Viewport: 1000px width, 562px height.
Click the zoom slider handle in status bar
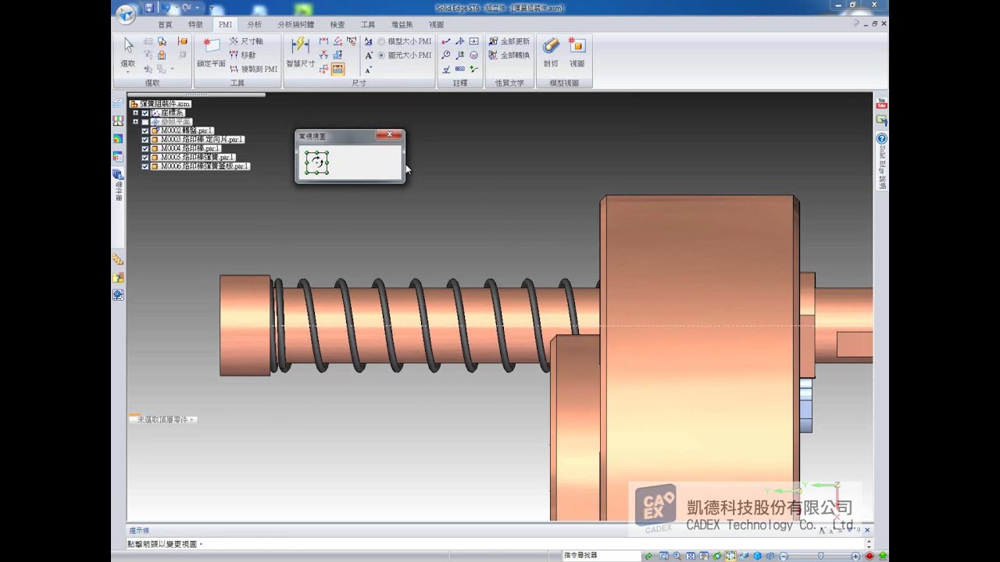[820, 556]
